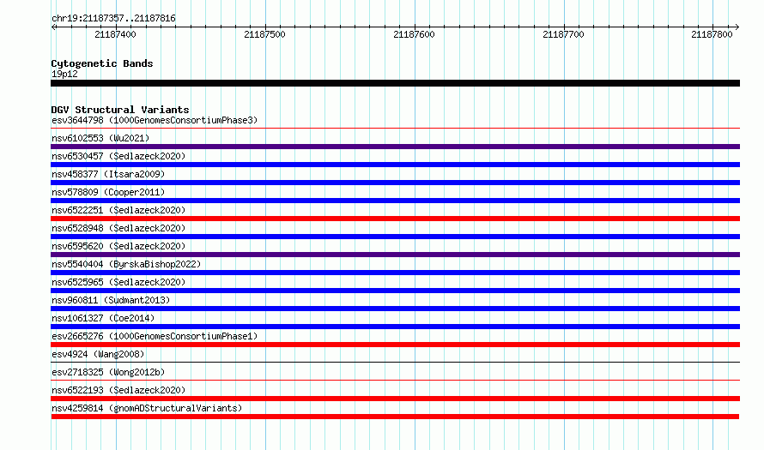Click ruler position 21187400

click(x=115, y=34)
